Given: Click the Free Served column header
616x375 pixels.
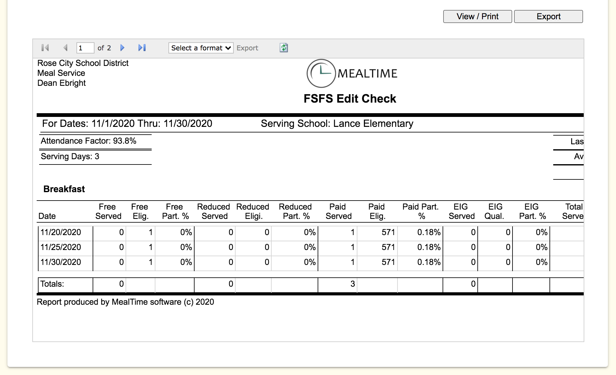Looking at the screenshot, I should pyautogui.click(x=108, y=211).
